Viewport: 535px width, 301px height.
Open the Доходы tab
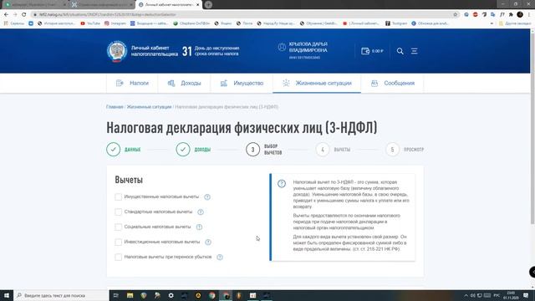pos(184,84)
